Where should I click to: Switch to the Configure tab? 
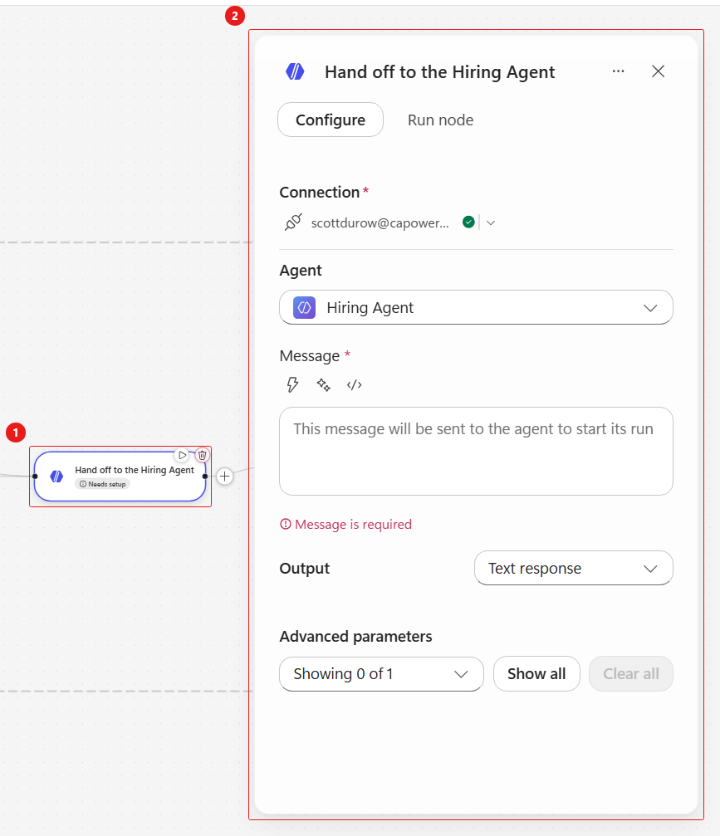coord(331,120)
